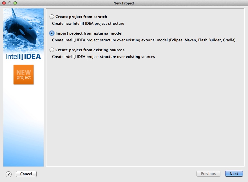Open help with the question mark button
This screenshot has width=248, height=182.
[x=9, y=174]
